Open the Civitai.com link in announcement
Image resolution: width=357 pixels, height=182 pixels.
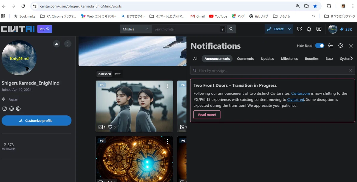tap(300, 93)
